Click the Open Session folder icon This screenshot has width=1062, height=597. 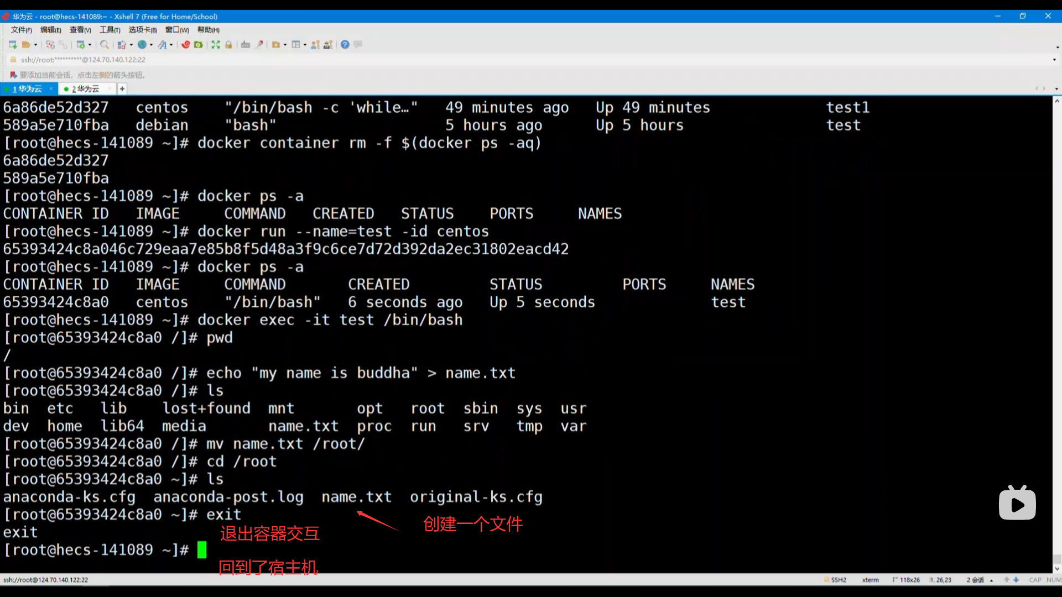pos(26,45)
